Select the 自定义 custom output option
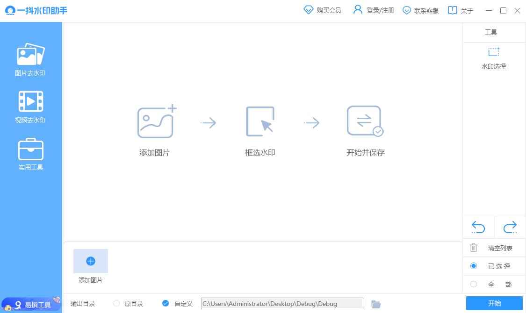 pos(166,303)
